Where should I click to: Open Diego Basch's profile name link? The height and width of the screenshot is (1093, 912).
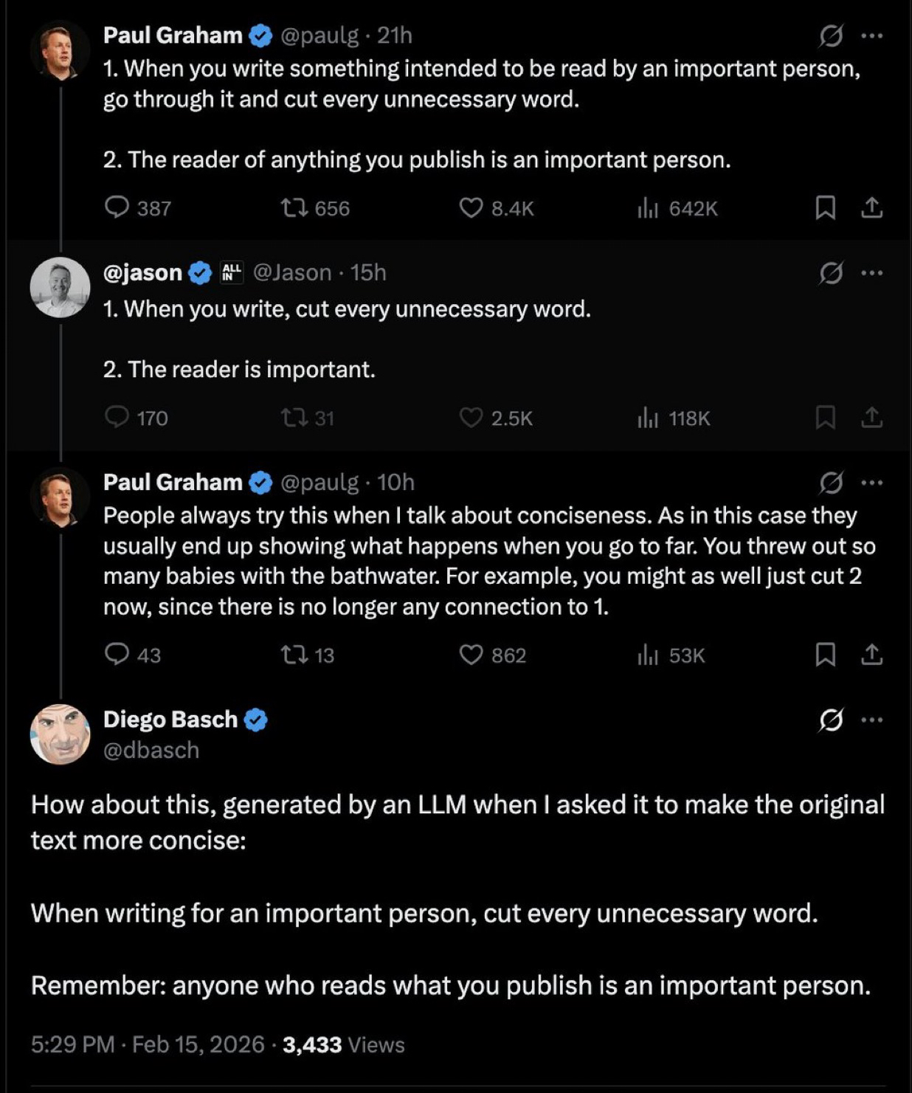[x=170, y=719]
